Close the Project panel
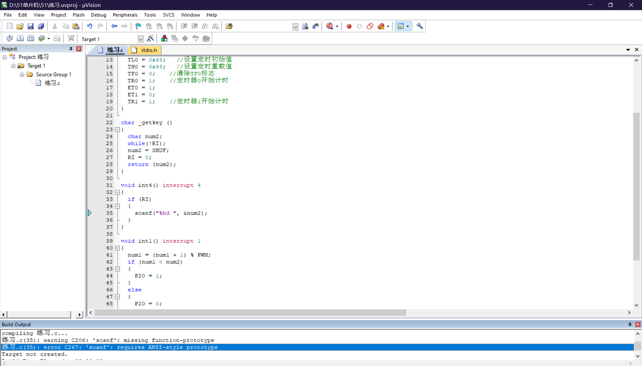 click(79, 49)
